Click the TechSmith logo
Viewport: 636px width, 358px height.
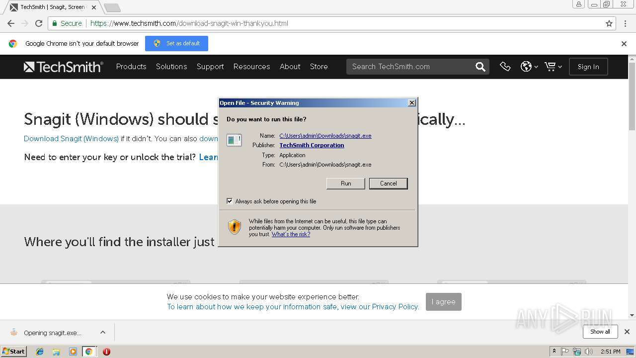pyautogui.click(x=64, y=67)
